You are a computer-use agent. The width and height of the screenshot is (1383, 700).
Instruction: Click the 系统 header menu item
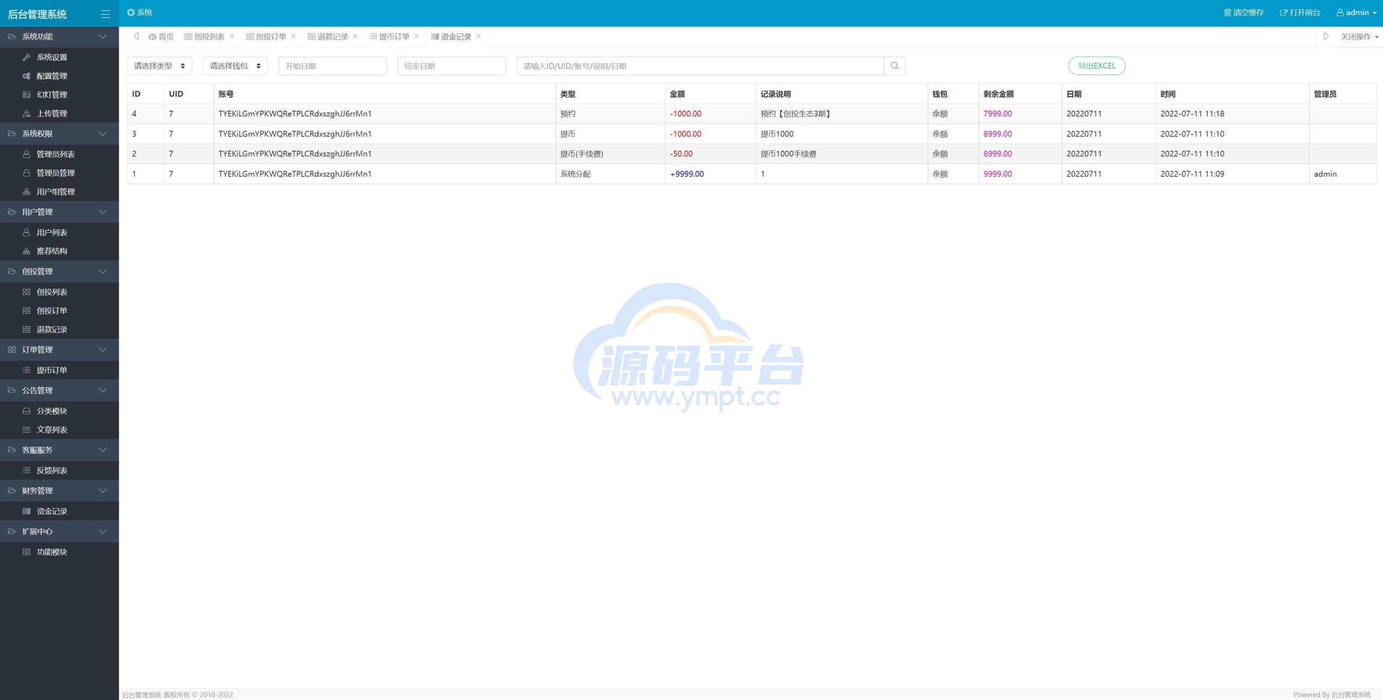[140, 12]
